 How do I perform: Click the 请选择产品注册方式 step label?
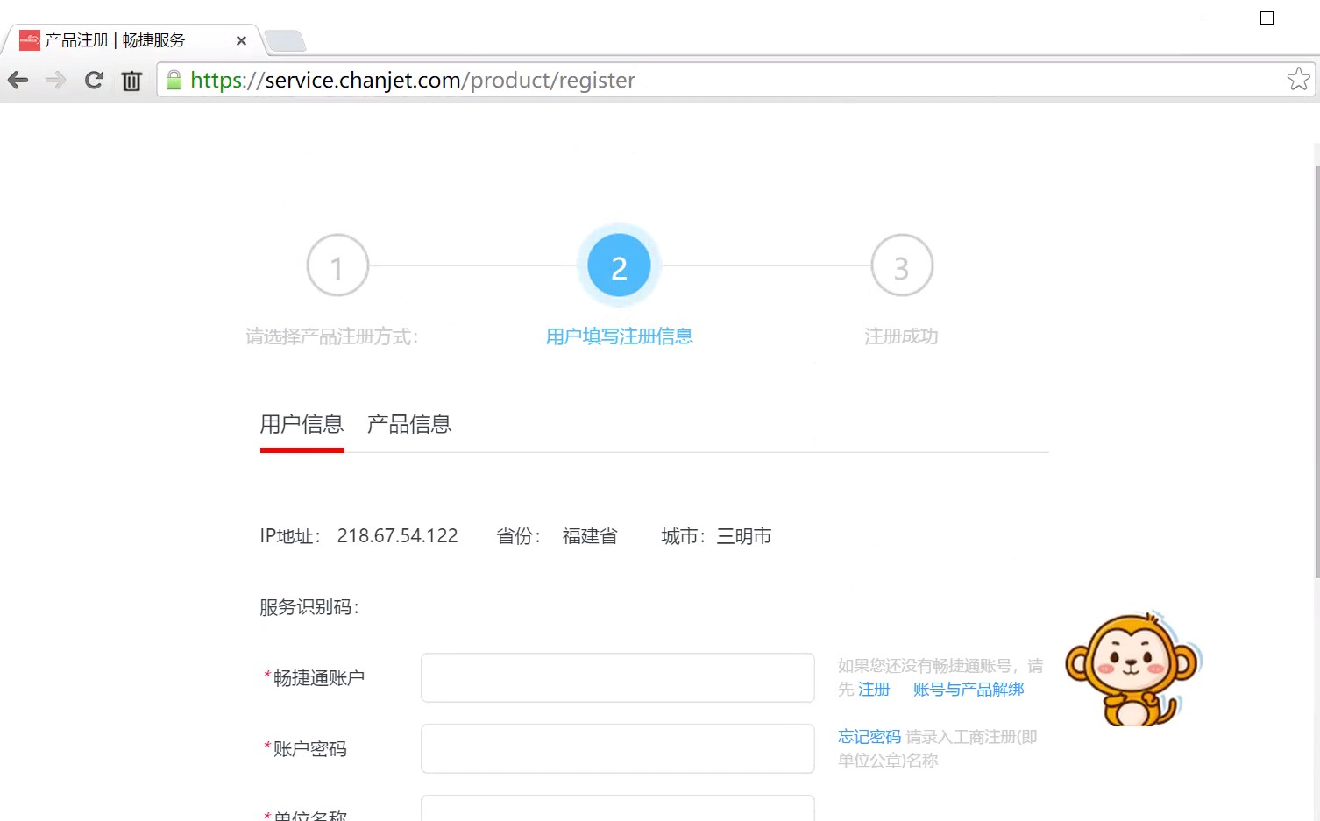point(332,336)
